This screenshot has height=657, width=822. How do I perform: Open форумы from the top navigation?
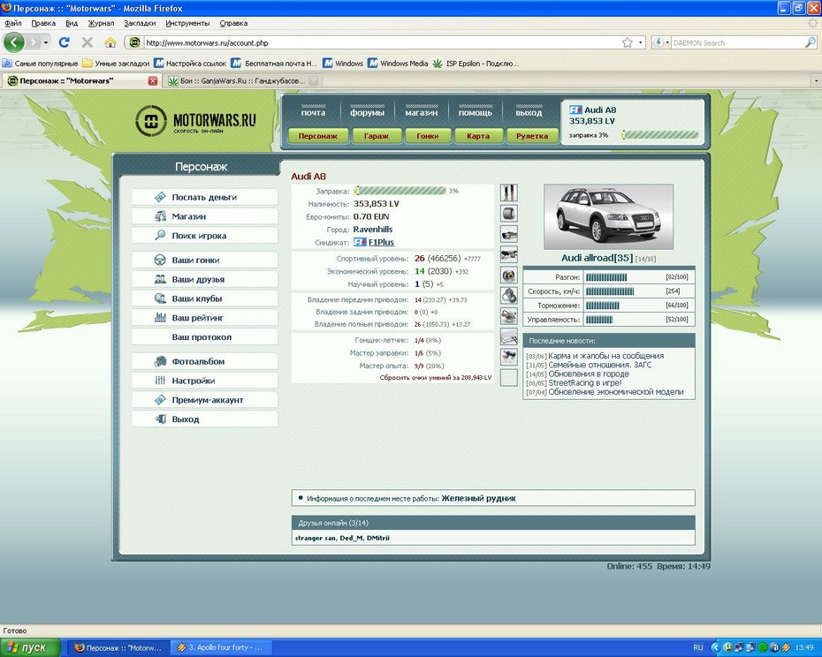point(367,112)
